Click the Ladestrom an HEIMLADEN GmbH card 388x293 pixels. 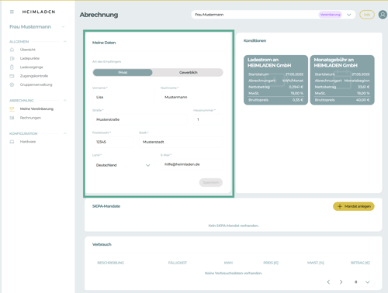point(275,80)
